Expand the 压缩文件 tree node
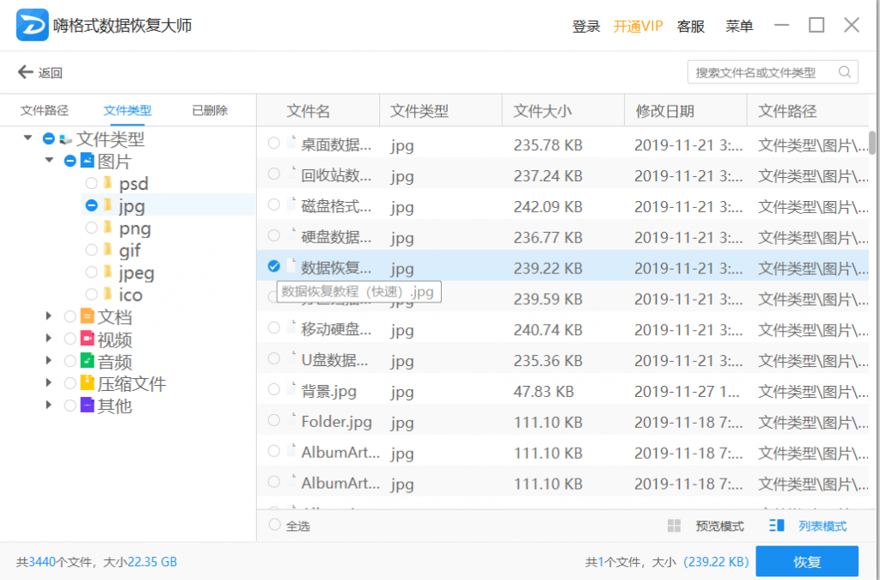 click(x=49, y=382)
